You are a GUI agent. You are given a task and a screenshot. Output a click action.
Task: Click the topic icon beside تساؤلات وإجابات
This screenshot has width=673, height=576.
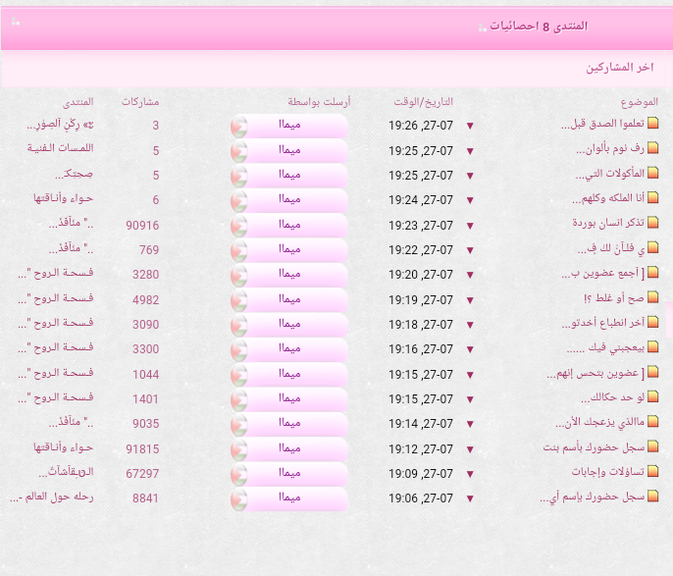point(653,472)
